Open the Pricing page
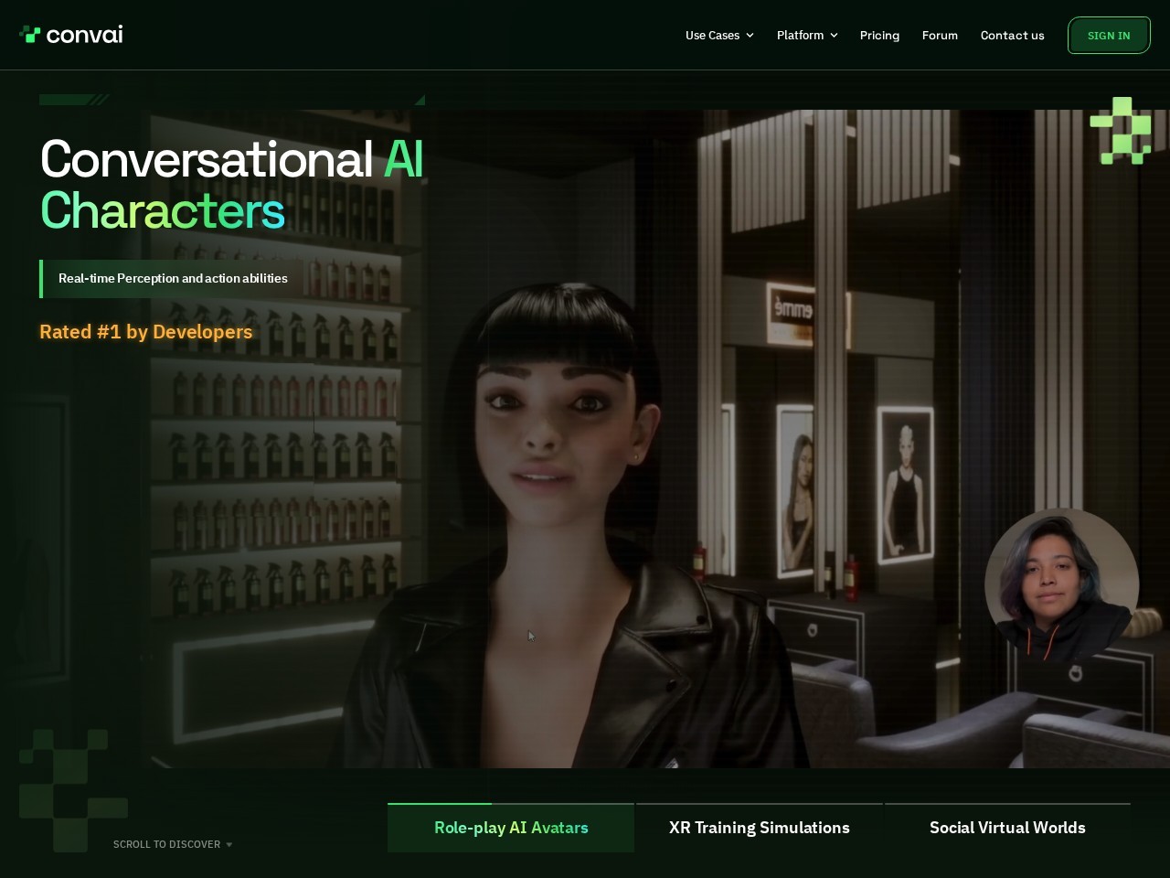1170x878 pixels. (879, 35)
